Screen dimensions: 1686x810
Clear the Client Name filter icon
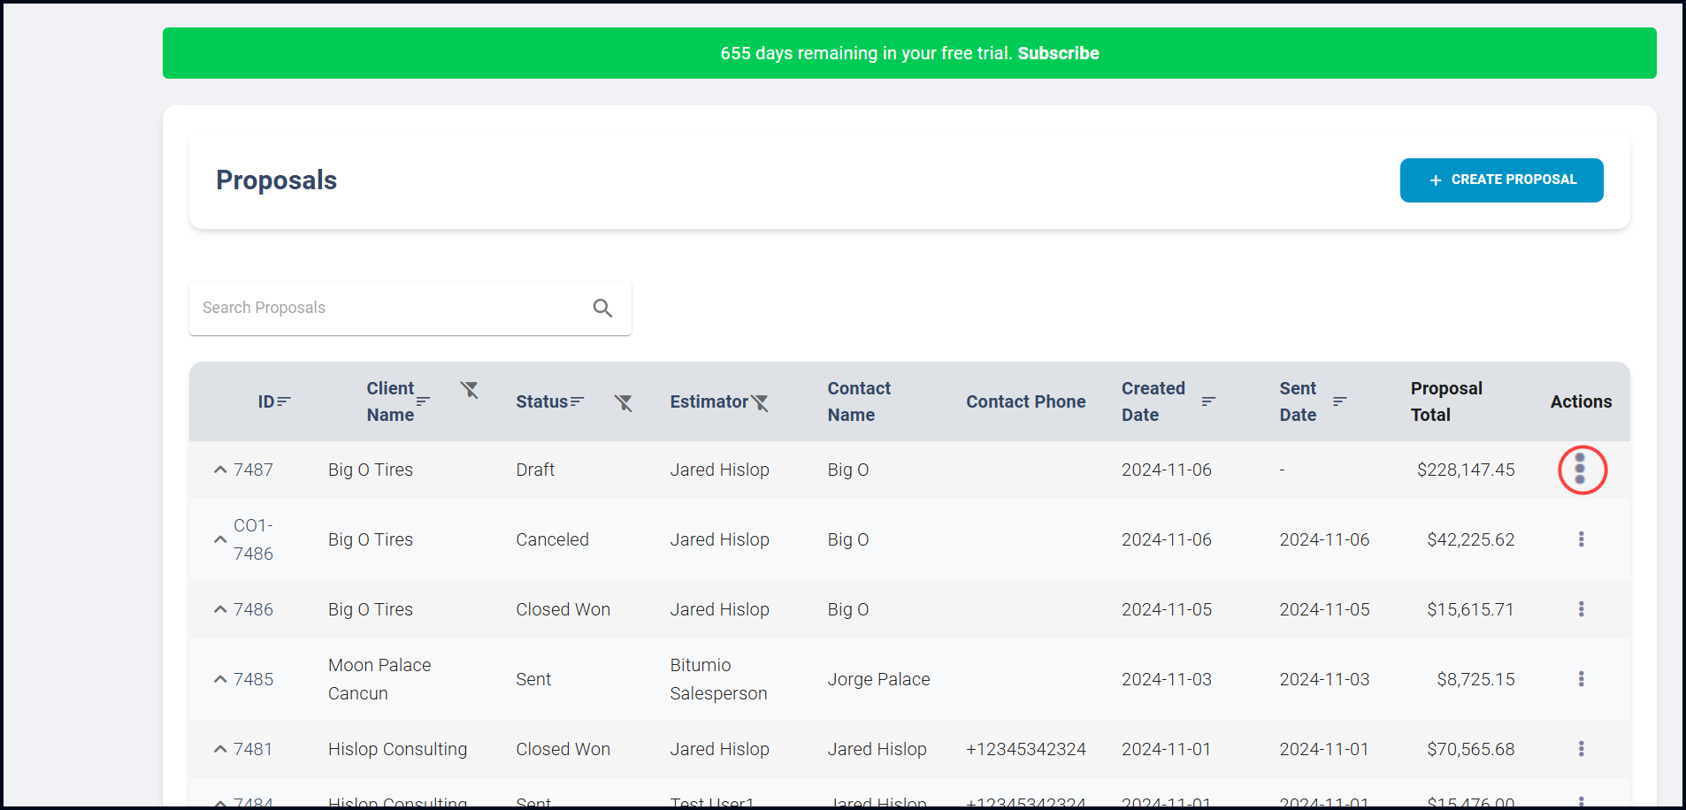coord(469,389)
